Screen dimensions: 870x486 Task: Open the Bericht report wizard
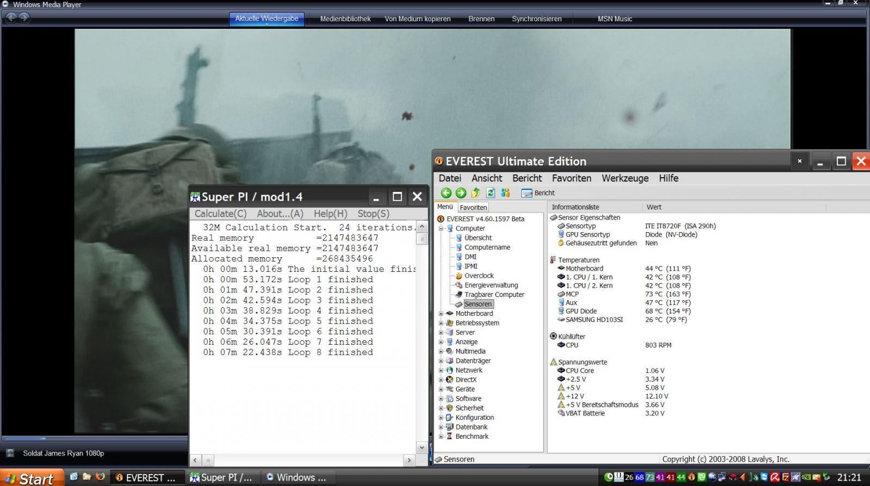(538, 193)
